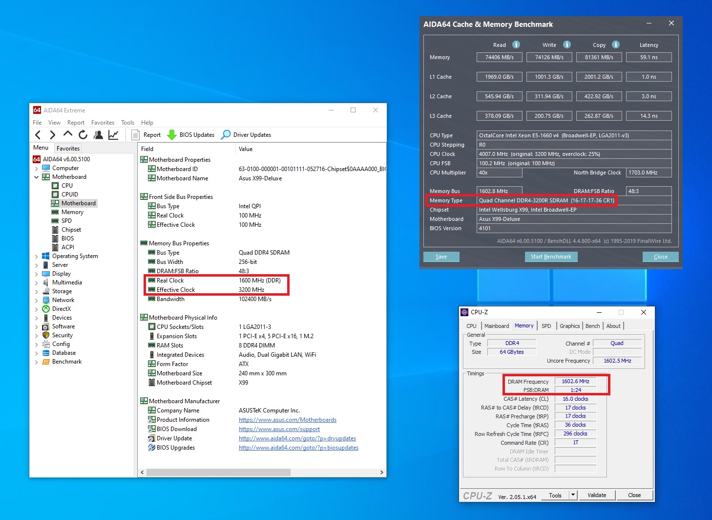Check for BIOS Updates in toolbar

tap(191, 135)
